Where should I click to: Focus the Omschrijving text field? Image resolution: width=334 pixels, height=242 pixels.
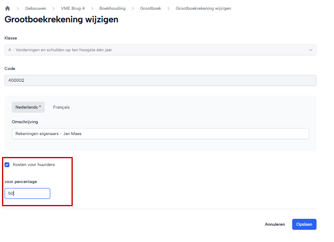click(160, 134)
